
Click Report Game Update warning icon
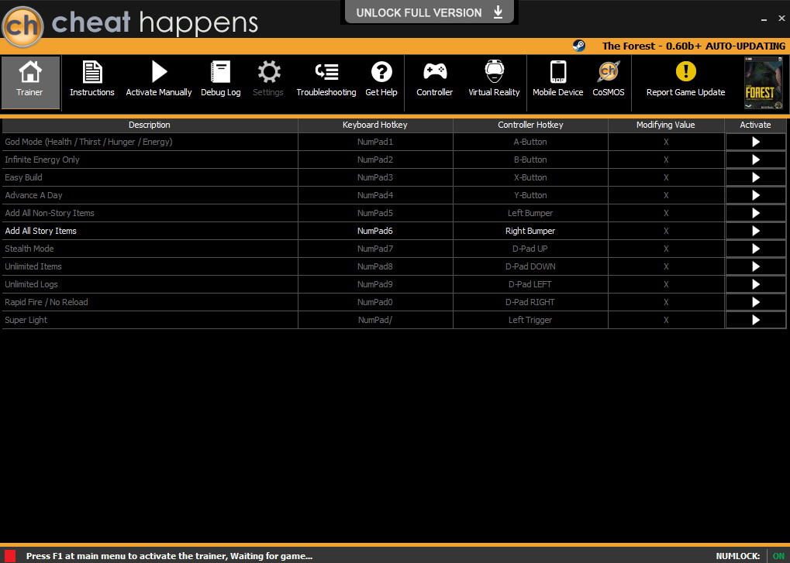click(685, 71)
